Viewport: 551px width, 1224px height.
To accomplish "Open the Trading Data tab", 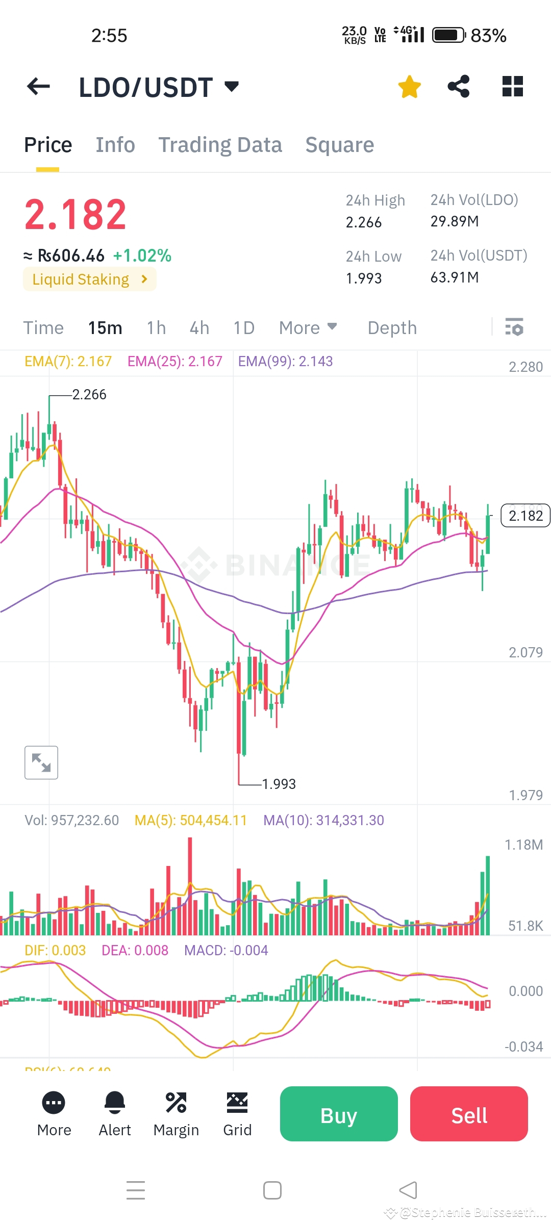I will click(220, 144).
